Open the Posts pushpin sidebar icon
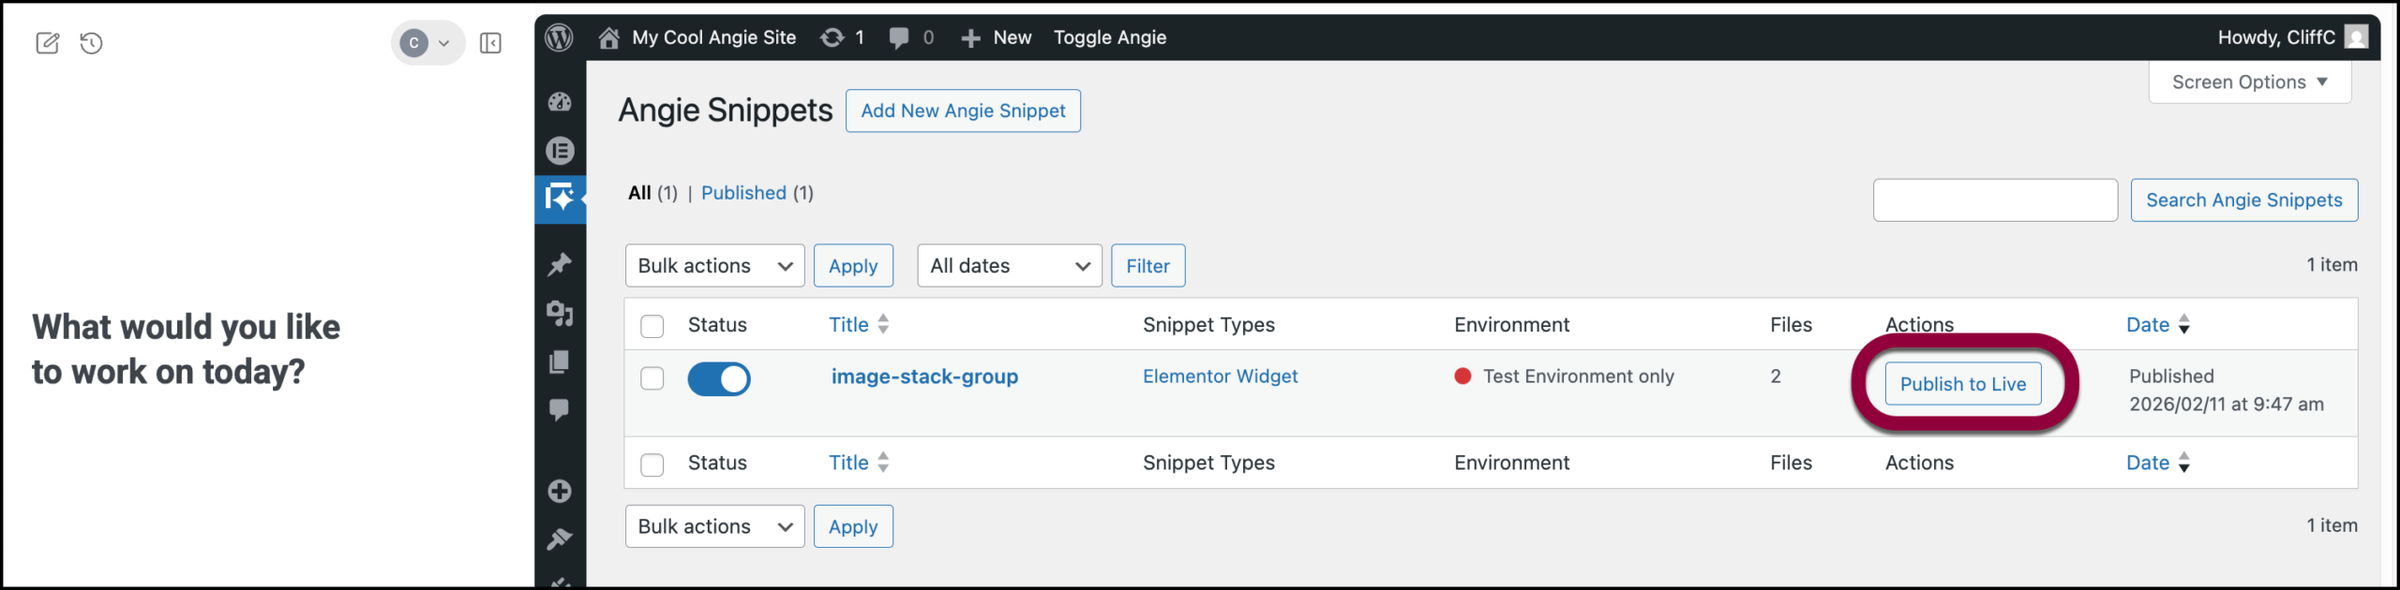2400x590 pixels. pyautogui.click(x=560, y=265)
